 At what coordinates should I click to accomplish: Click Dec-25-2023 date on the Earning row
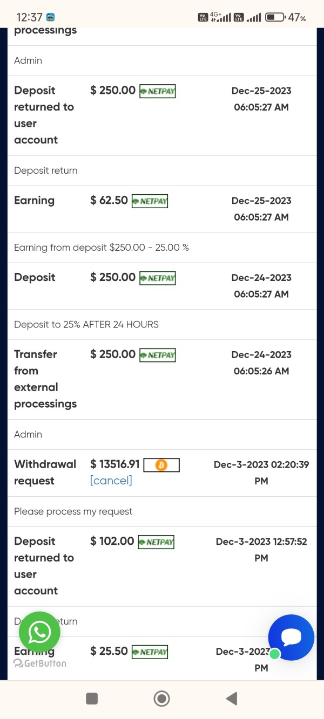point(261,201)
